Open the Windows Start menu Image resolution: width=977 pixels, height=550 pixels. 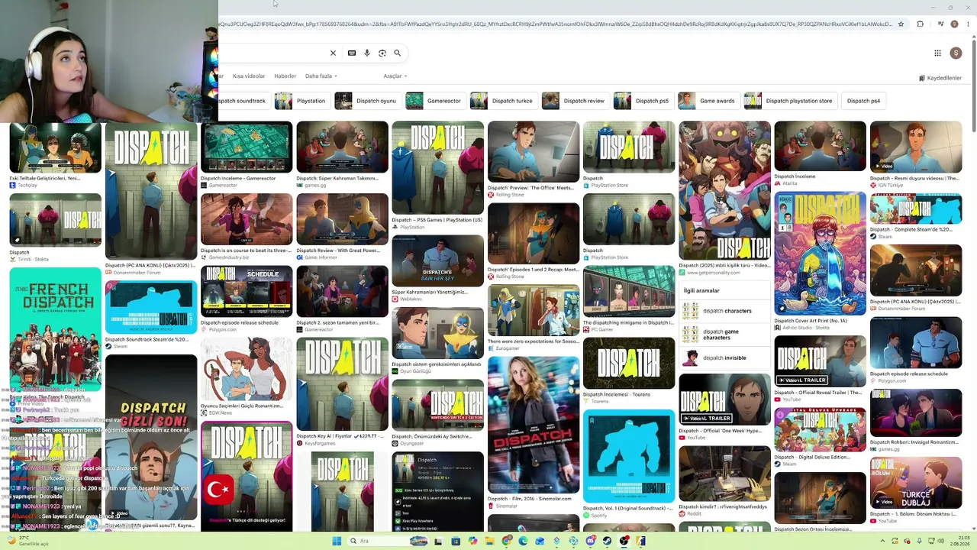pyautogui.click(x=337, y=541)
